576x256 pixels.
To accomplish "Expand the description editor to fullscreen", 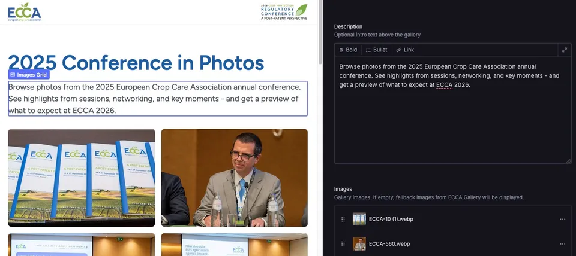I will (x=565, y=50).
